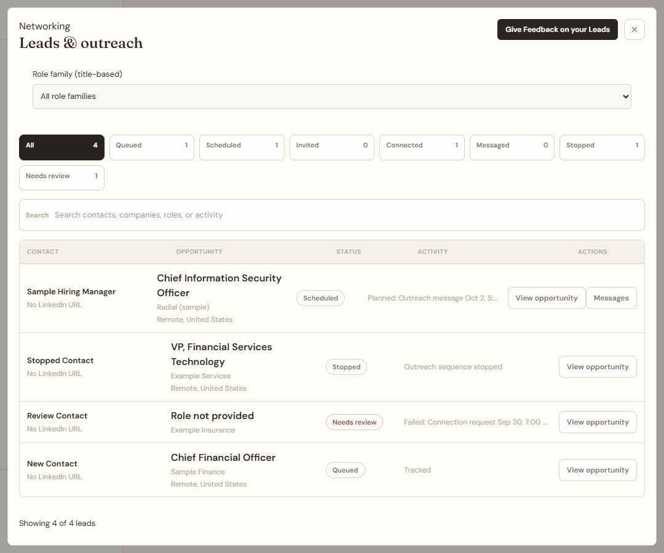Close the Leads & outreach dialog

634,29
